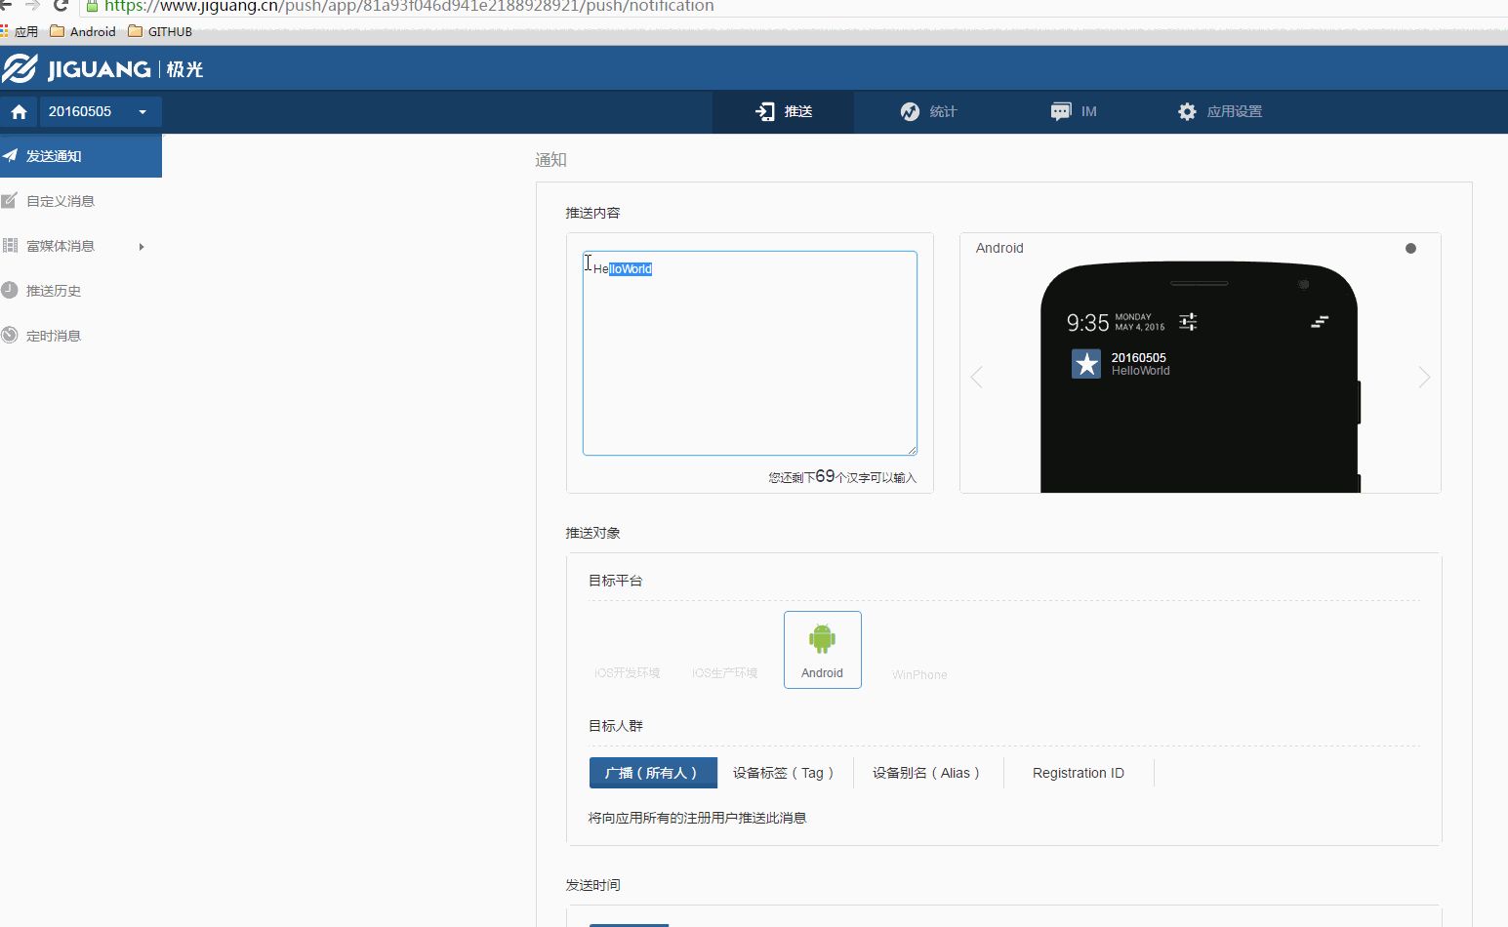Open the 应用 apps shortcut
The height and width of the screenshot is (927, 1508).
(20, 31)
